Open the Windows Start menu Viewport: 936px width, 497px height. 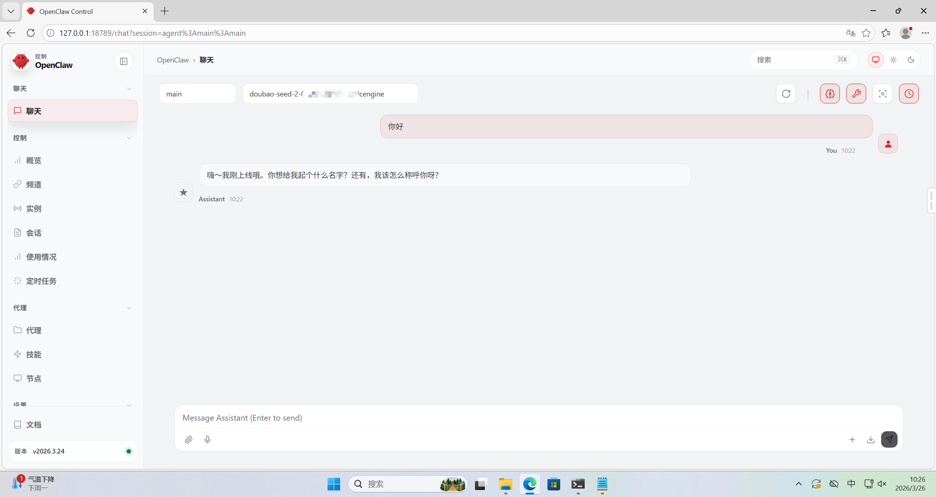click(x=334, y=484)
